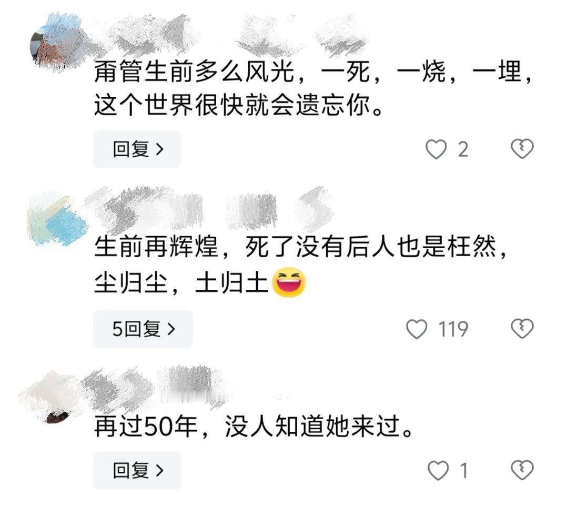Like the '再过50年' comment

click(x=438, y=471)
